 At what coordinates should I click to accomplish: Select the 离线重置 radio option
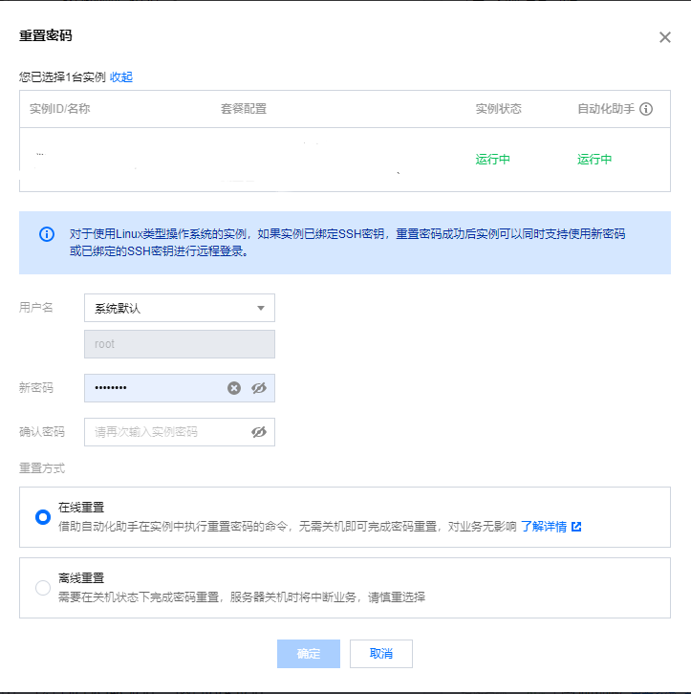(43, 588)
